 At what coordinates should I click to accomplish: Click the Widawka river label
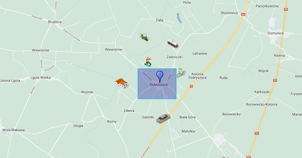pyautogui.click(x=179, y=18)
